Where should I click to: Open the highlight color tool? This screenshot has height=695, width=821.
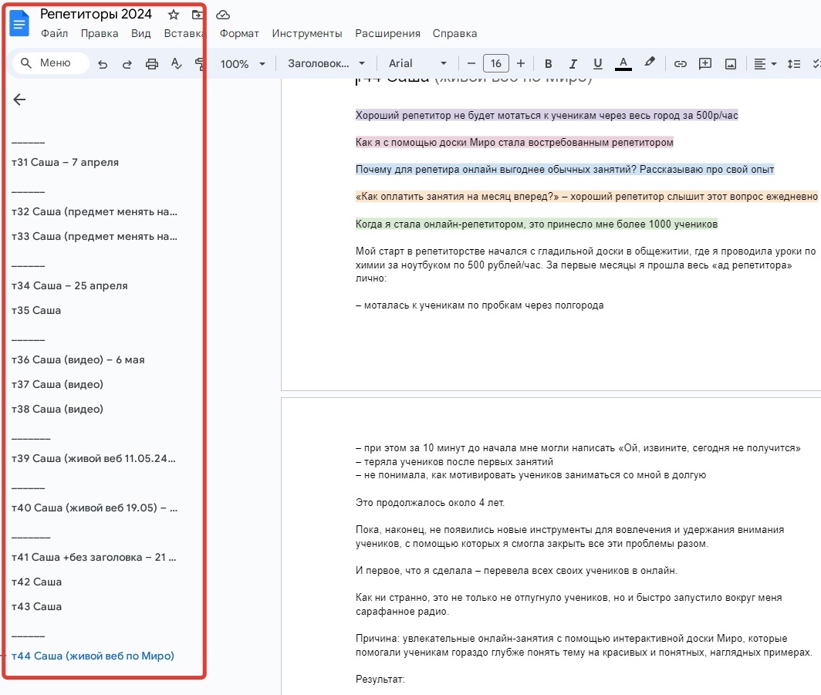pos(649,62)
